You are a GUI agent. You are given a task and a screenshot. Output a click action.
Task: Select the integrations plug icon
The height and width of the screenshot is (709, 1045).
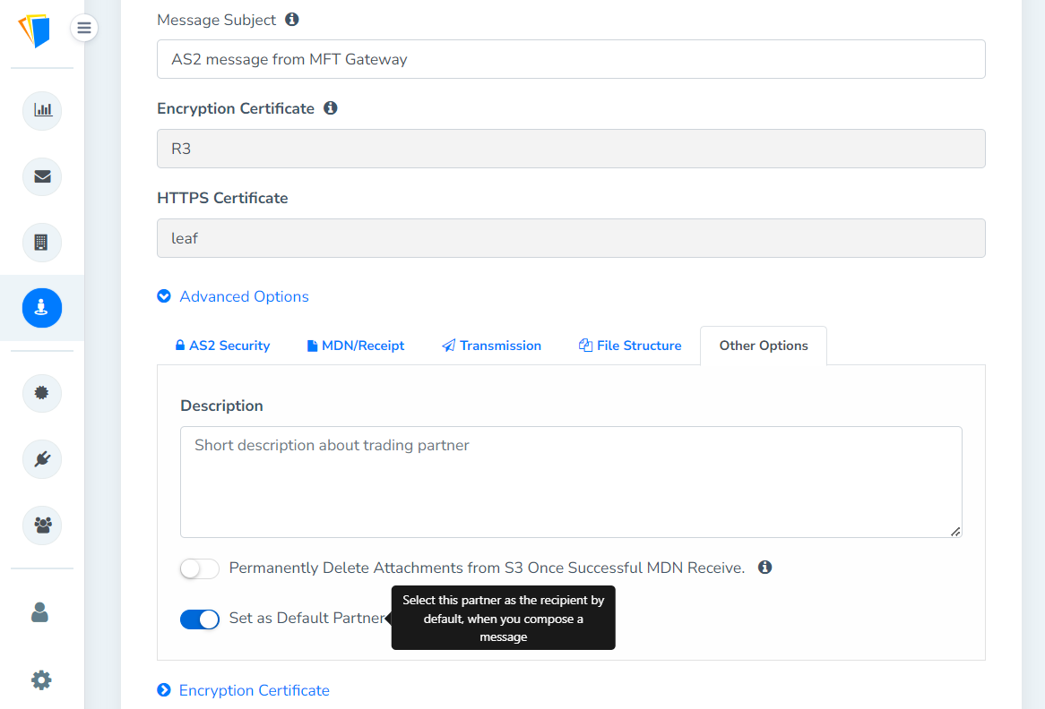[41, 458]
